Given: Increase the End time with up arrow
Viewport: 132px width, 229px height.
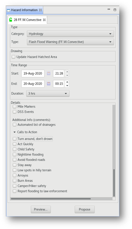Looking at the screenshot, I should click(67, 82).
